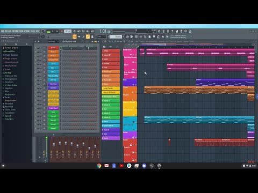Viewport: 258px width, 193px height.
Task: Open Play Store from the shelf
Action: tap(129, 166)
